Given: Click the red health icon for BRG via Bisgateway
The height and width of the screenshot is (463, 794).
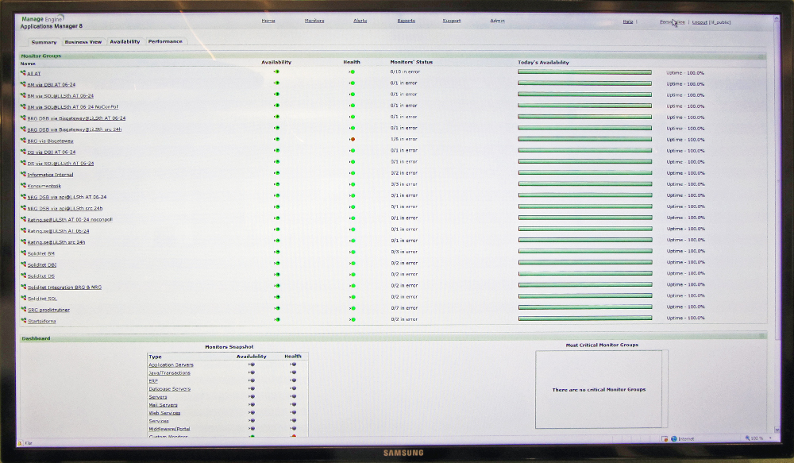Looking at the screenshot, I should [x=352, y=139].
